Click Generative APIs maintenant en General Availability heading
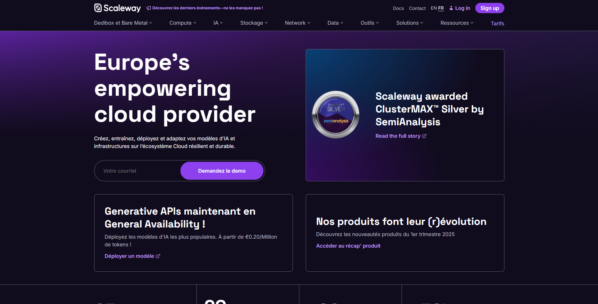Image resolution: width=598 pixels, height=304 pixels. (180, 218)
